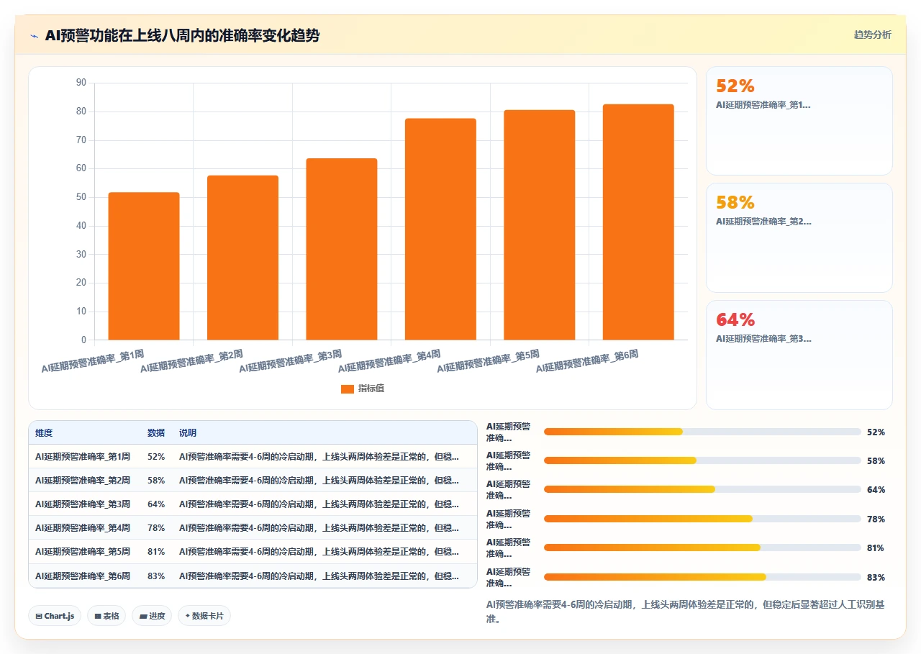The image size is (921, 654).
Task: Click the summary note below the progress bars
Action: point(686,612)
